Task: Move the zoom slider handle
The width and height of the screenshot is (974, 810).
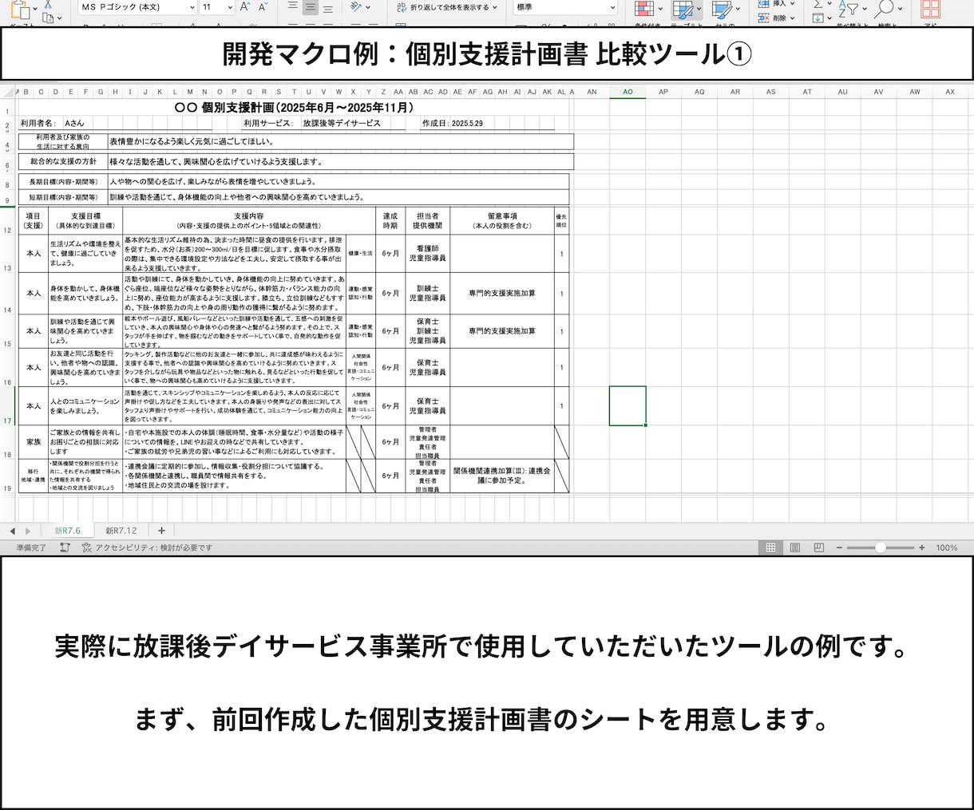Action: point(880,547)
